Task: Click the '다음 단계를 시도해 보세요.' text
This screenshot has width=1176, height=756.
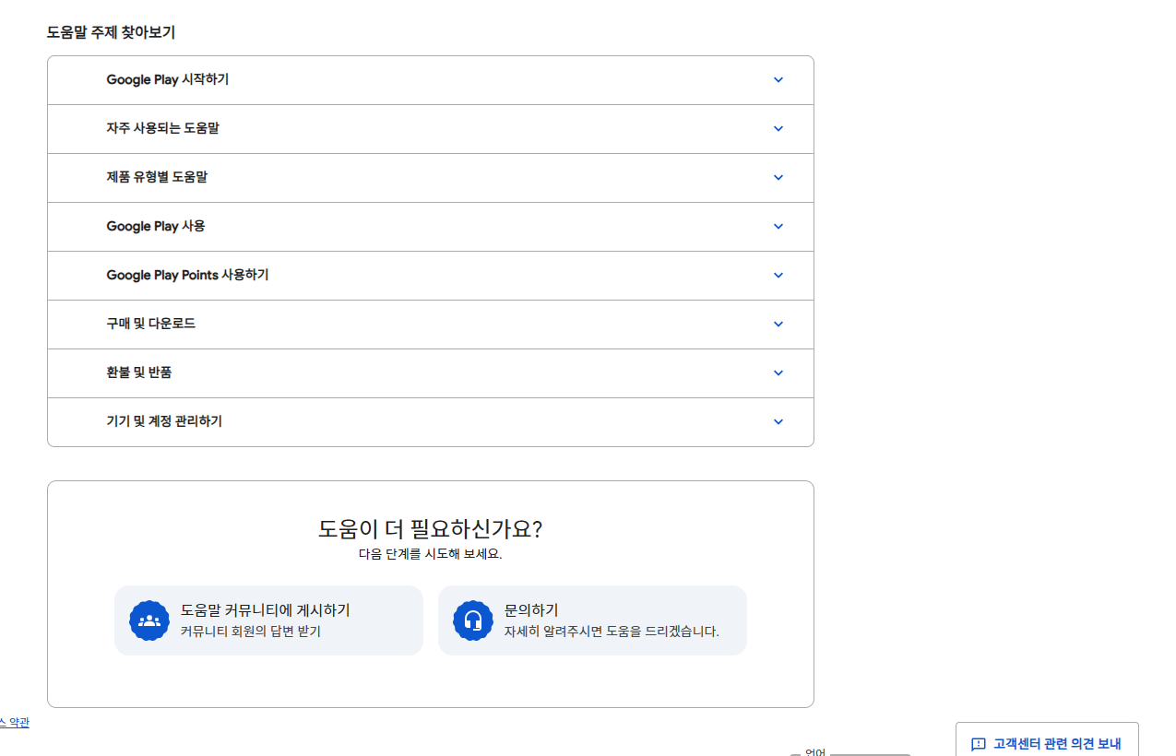Action: [x=431, y=555]
